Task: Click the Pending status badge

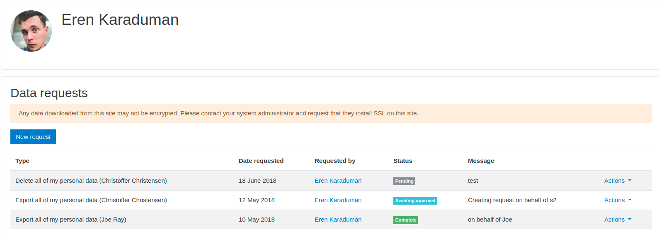Action: point(404,181)
